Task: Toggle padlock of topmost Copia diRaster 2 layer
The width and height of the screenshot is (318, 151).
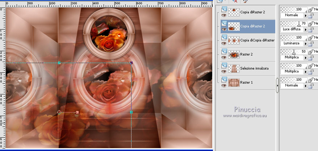Action: pos(310,16)
